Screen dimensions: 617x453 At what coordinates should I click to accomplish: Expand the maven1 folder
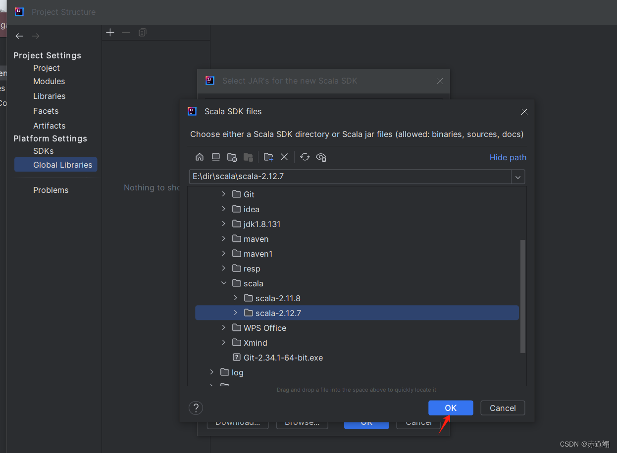[x=224, y=254]
